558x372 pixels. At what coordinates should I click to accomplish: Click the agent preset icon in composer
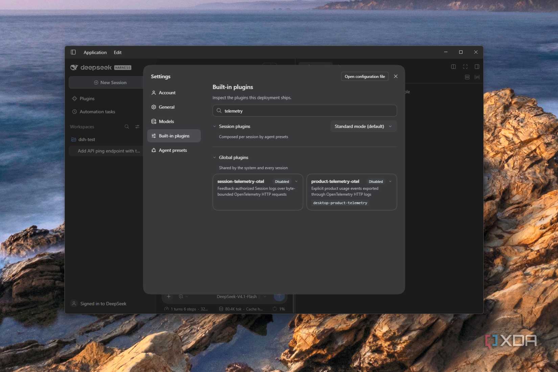click(181, 297)
